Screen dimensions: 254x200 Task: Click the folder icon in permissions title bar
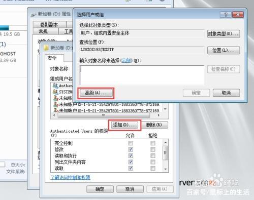point(46,48)
